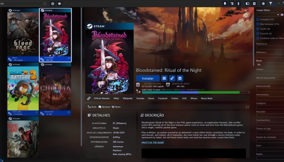Click the gears icon next to Instalar
Screen dimensions: 284x162
[172, 78]
